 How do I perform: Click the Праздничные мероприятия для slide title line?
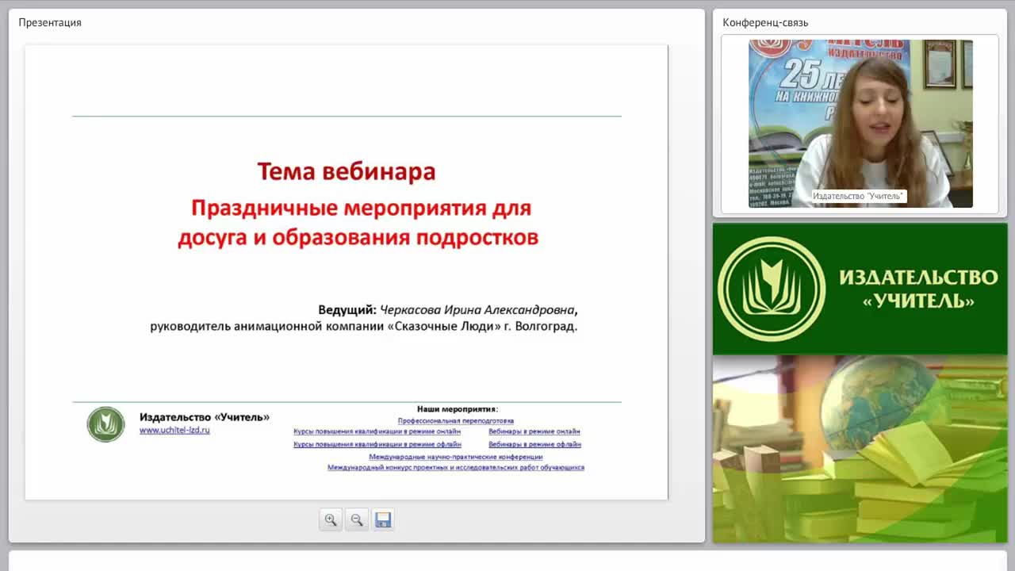point(361,209)
